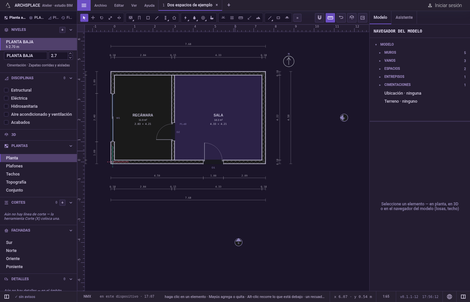
Task: Collapse the FACHADAS section chevron
Action: [x=71, y=231]
